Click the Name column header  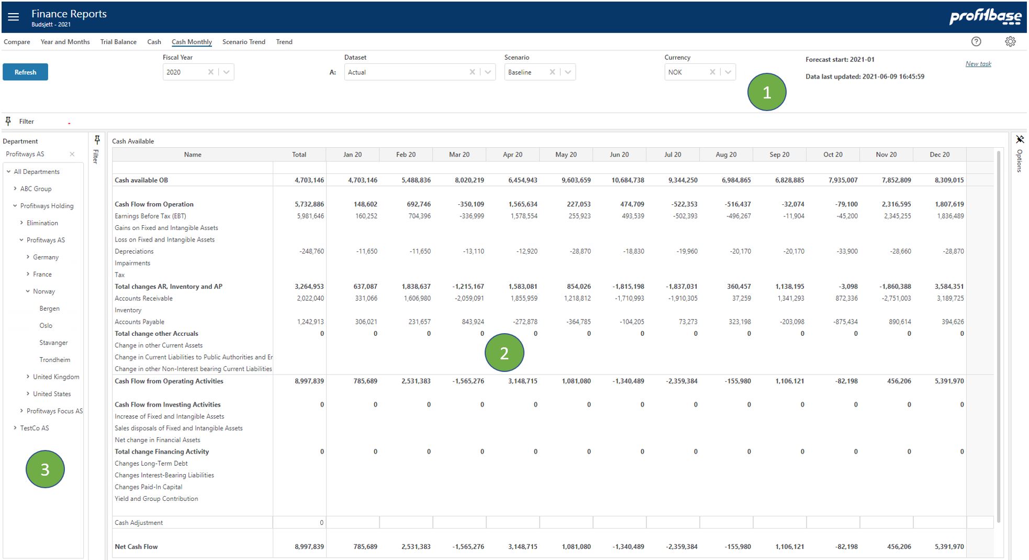[193, 155]
